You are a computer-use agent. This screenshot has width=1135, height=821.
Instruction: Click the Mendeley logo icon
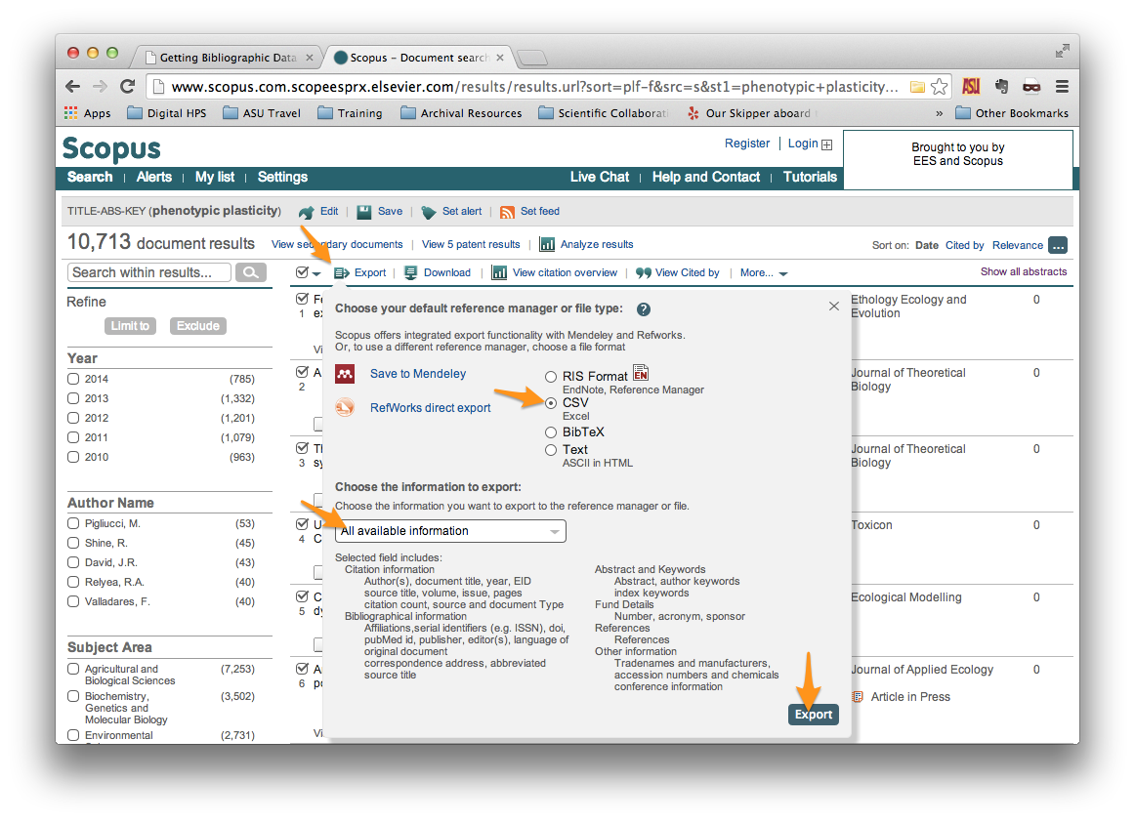[x=345, y=374]
